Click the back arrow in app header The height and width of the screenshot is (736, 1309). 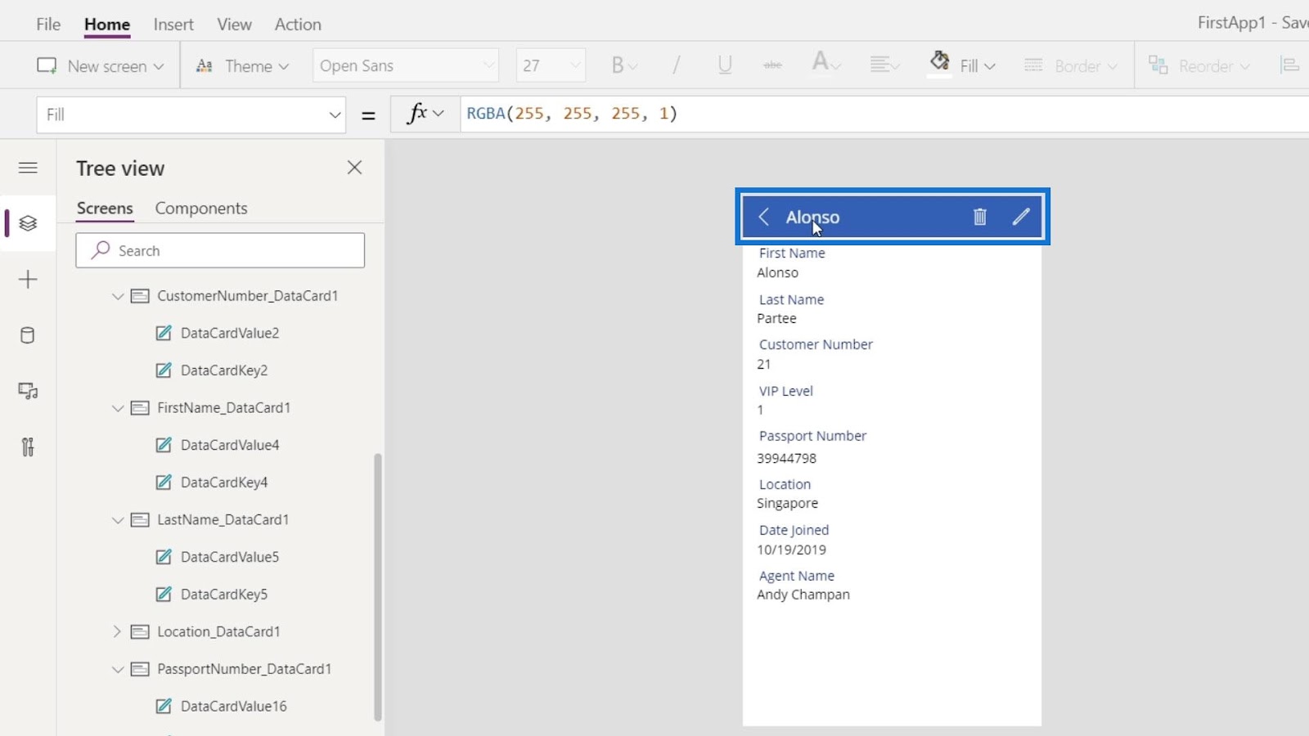[763, 217]
